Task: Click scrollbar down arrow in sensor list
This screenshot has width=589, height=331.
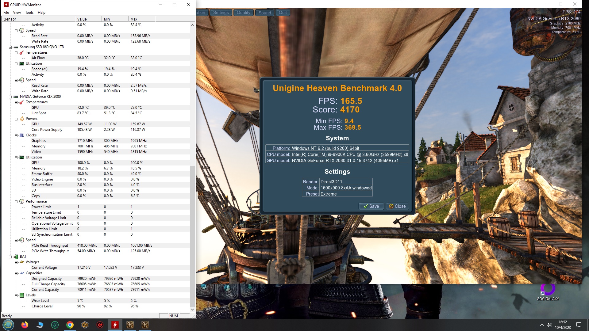Action: pyautogui.click(x=192, y=310)
